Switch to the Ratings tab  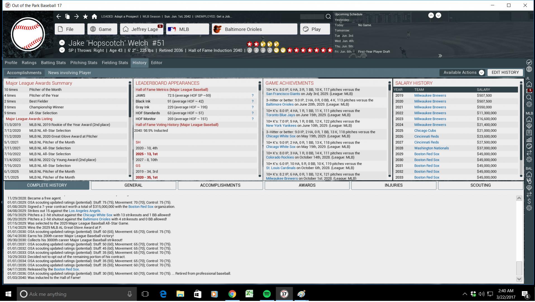tap(29, 63)
